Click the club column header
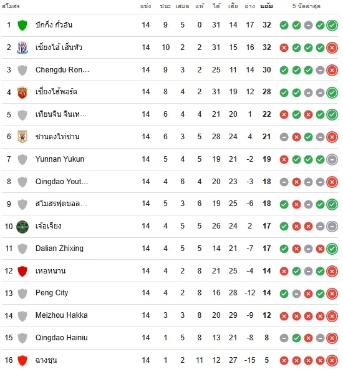The height and width of the screenshot is (369, 343). pos(11,6)
